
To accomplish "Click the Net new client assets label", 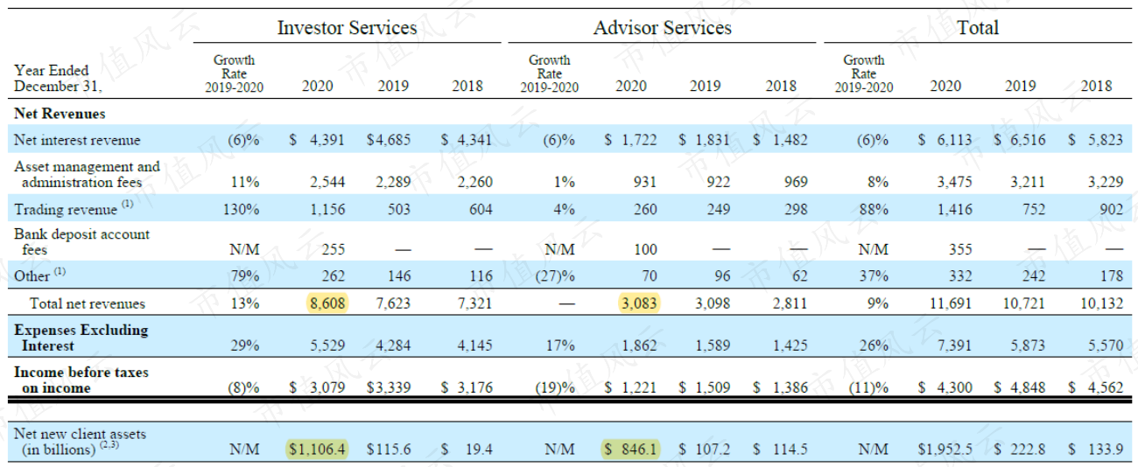I will coord(80,442).
